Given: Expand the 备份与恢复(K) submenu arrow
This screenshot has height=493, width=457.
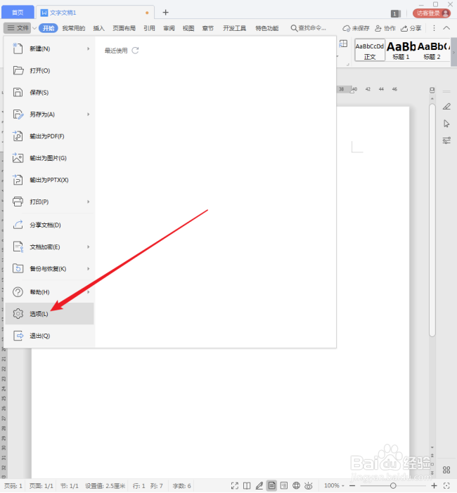Looking at the screenshot, I should 89,269.
